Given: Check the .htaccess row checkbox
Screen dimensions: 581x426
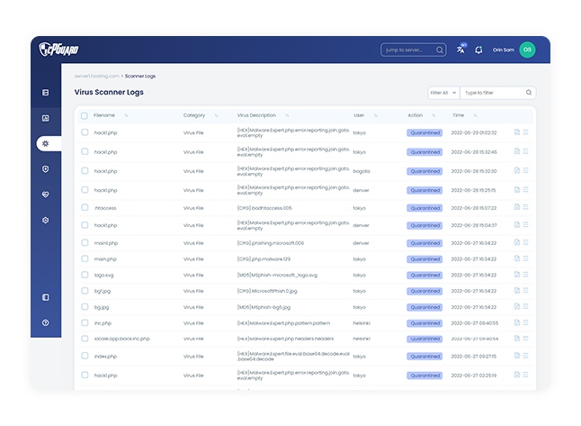Looking at the screenshot, I should point(85,207).
